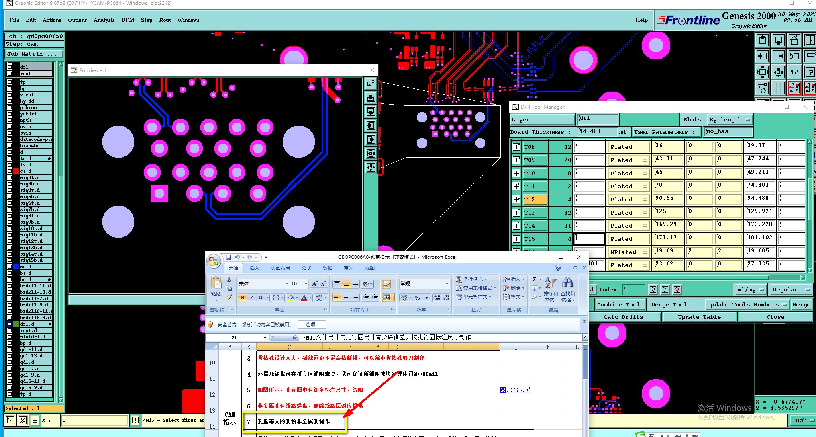
Task: Click Excel Undo icon
Action: (237, 257)
